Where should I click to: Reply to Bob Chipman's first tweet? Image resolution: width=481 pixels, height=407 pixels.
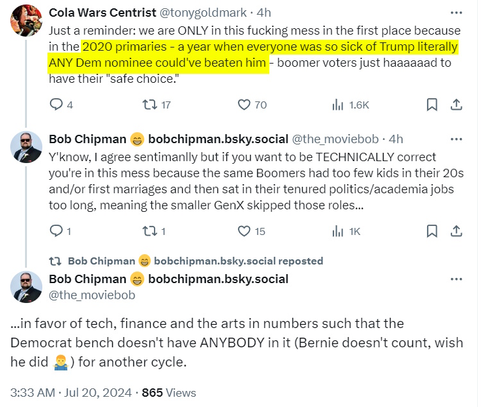pos(56,231)
